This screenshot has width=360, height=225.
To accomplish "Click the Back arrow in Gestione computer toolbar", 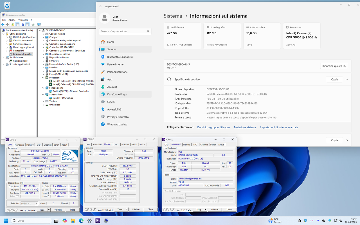I will (x=3, y=24).
